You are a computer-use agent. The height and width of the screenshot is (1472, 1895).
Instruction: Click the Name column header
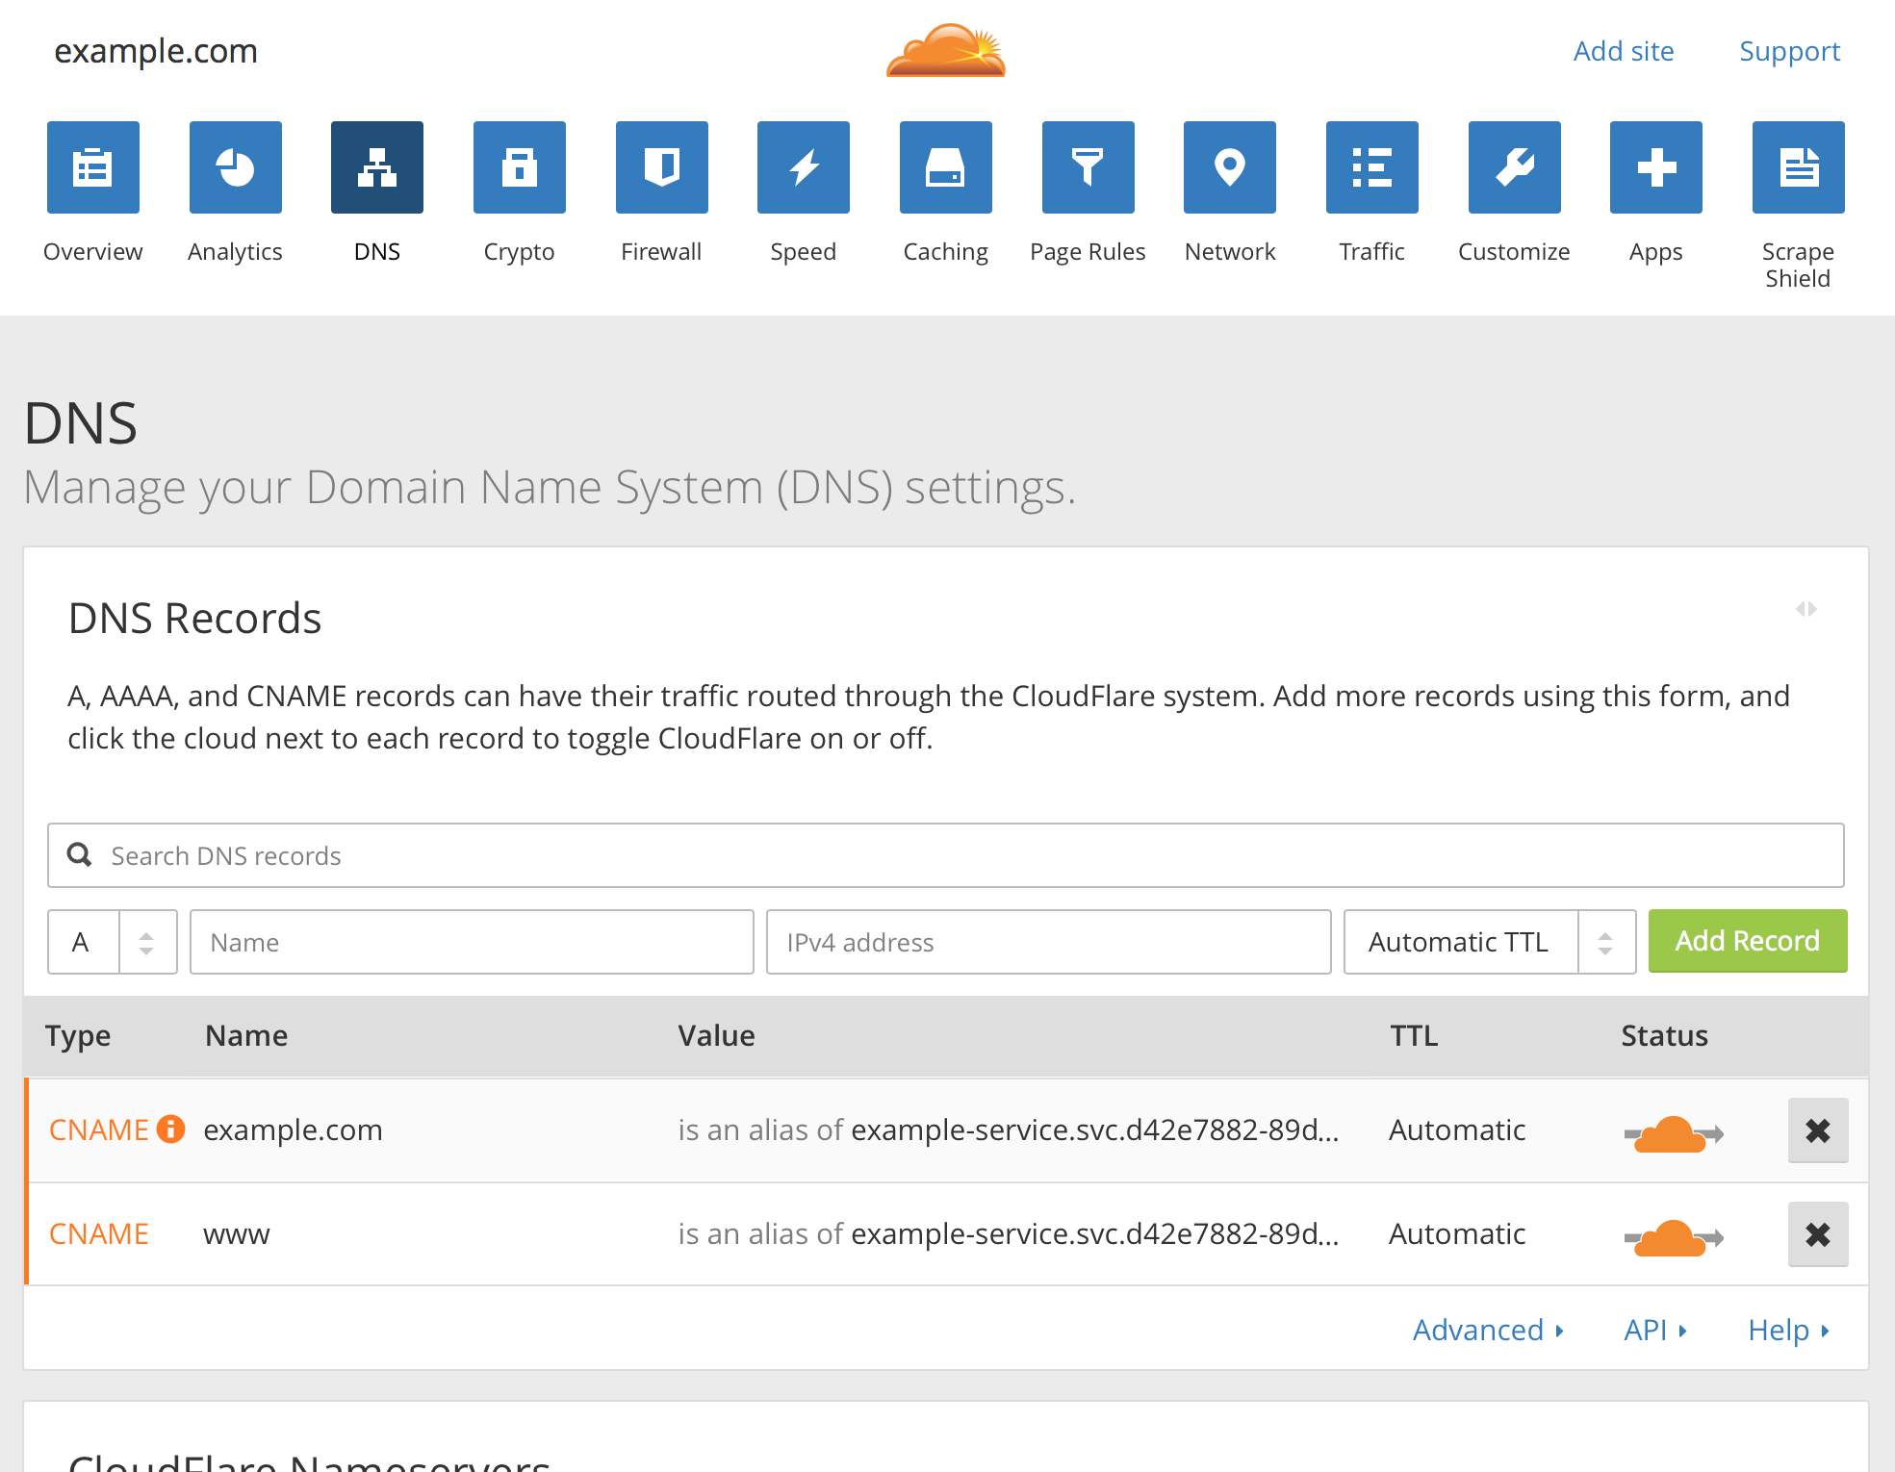[246, 1035]
